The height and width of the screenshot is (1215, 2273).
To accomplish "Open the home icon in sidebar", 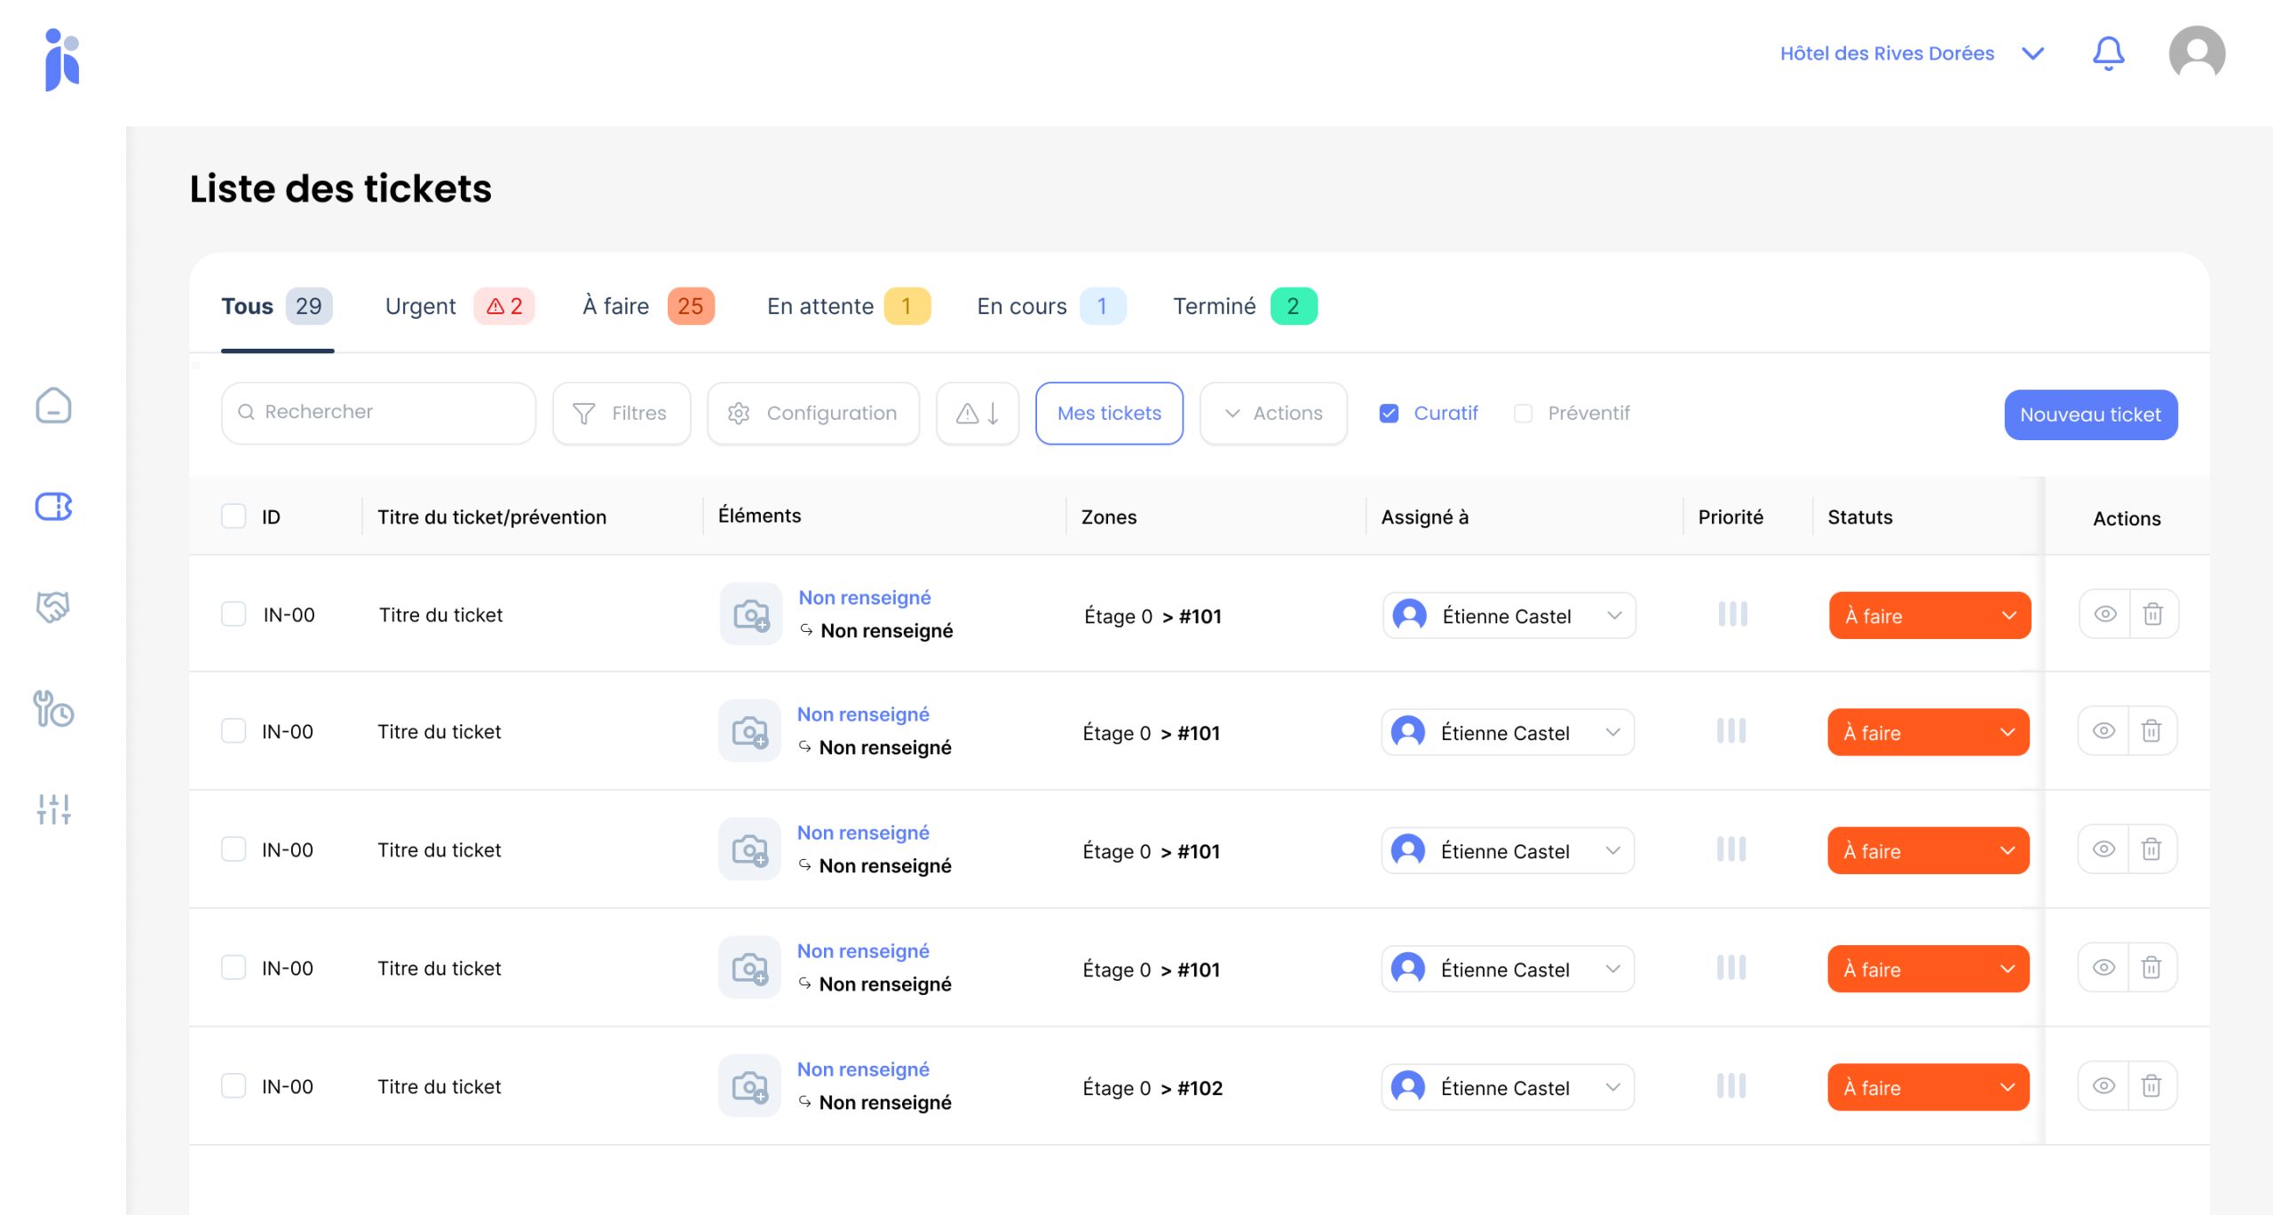I will tap(53, 406).
